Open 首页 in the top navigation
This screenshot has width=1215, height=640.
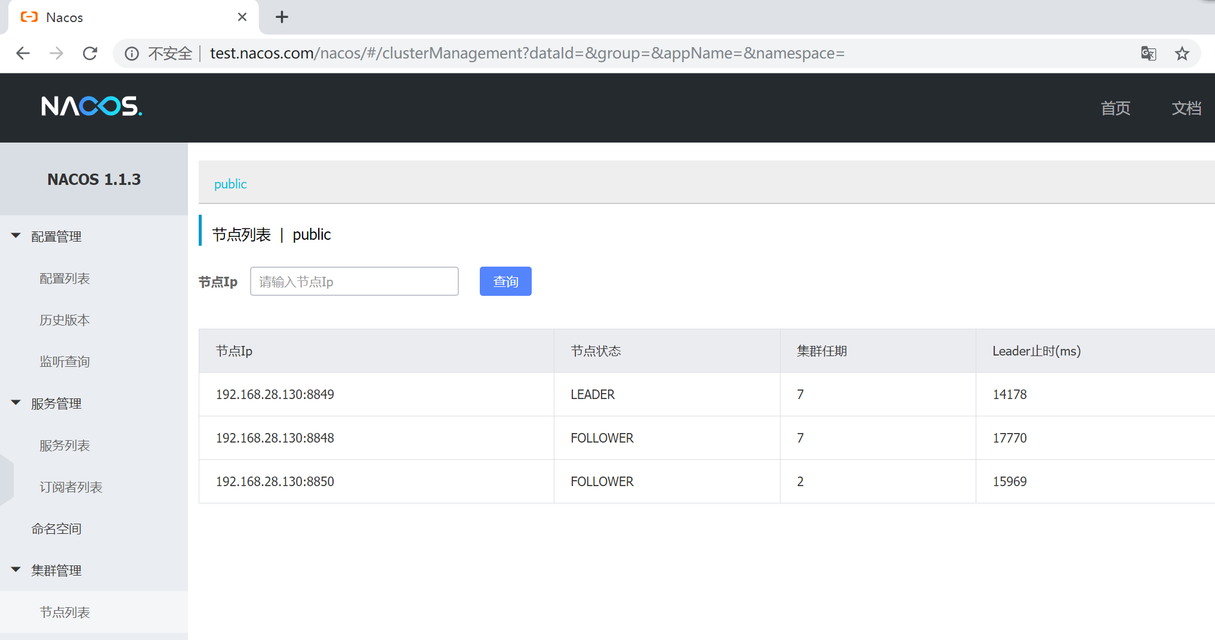(x=1115, y=108)
